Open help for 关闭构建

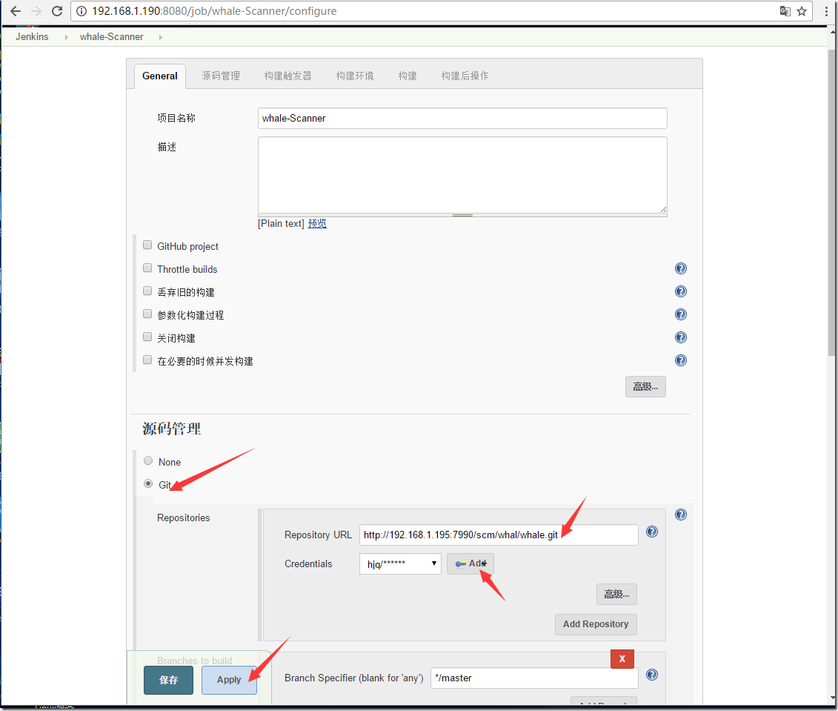[x=680, y=337]
